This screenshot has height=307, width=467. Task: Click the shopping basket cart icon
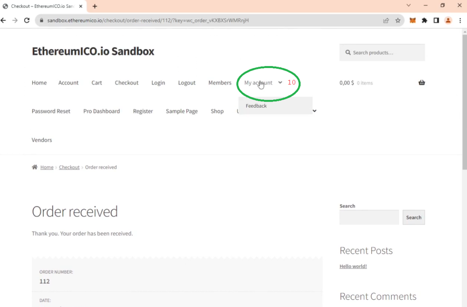tap(421, 83)
